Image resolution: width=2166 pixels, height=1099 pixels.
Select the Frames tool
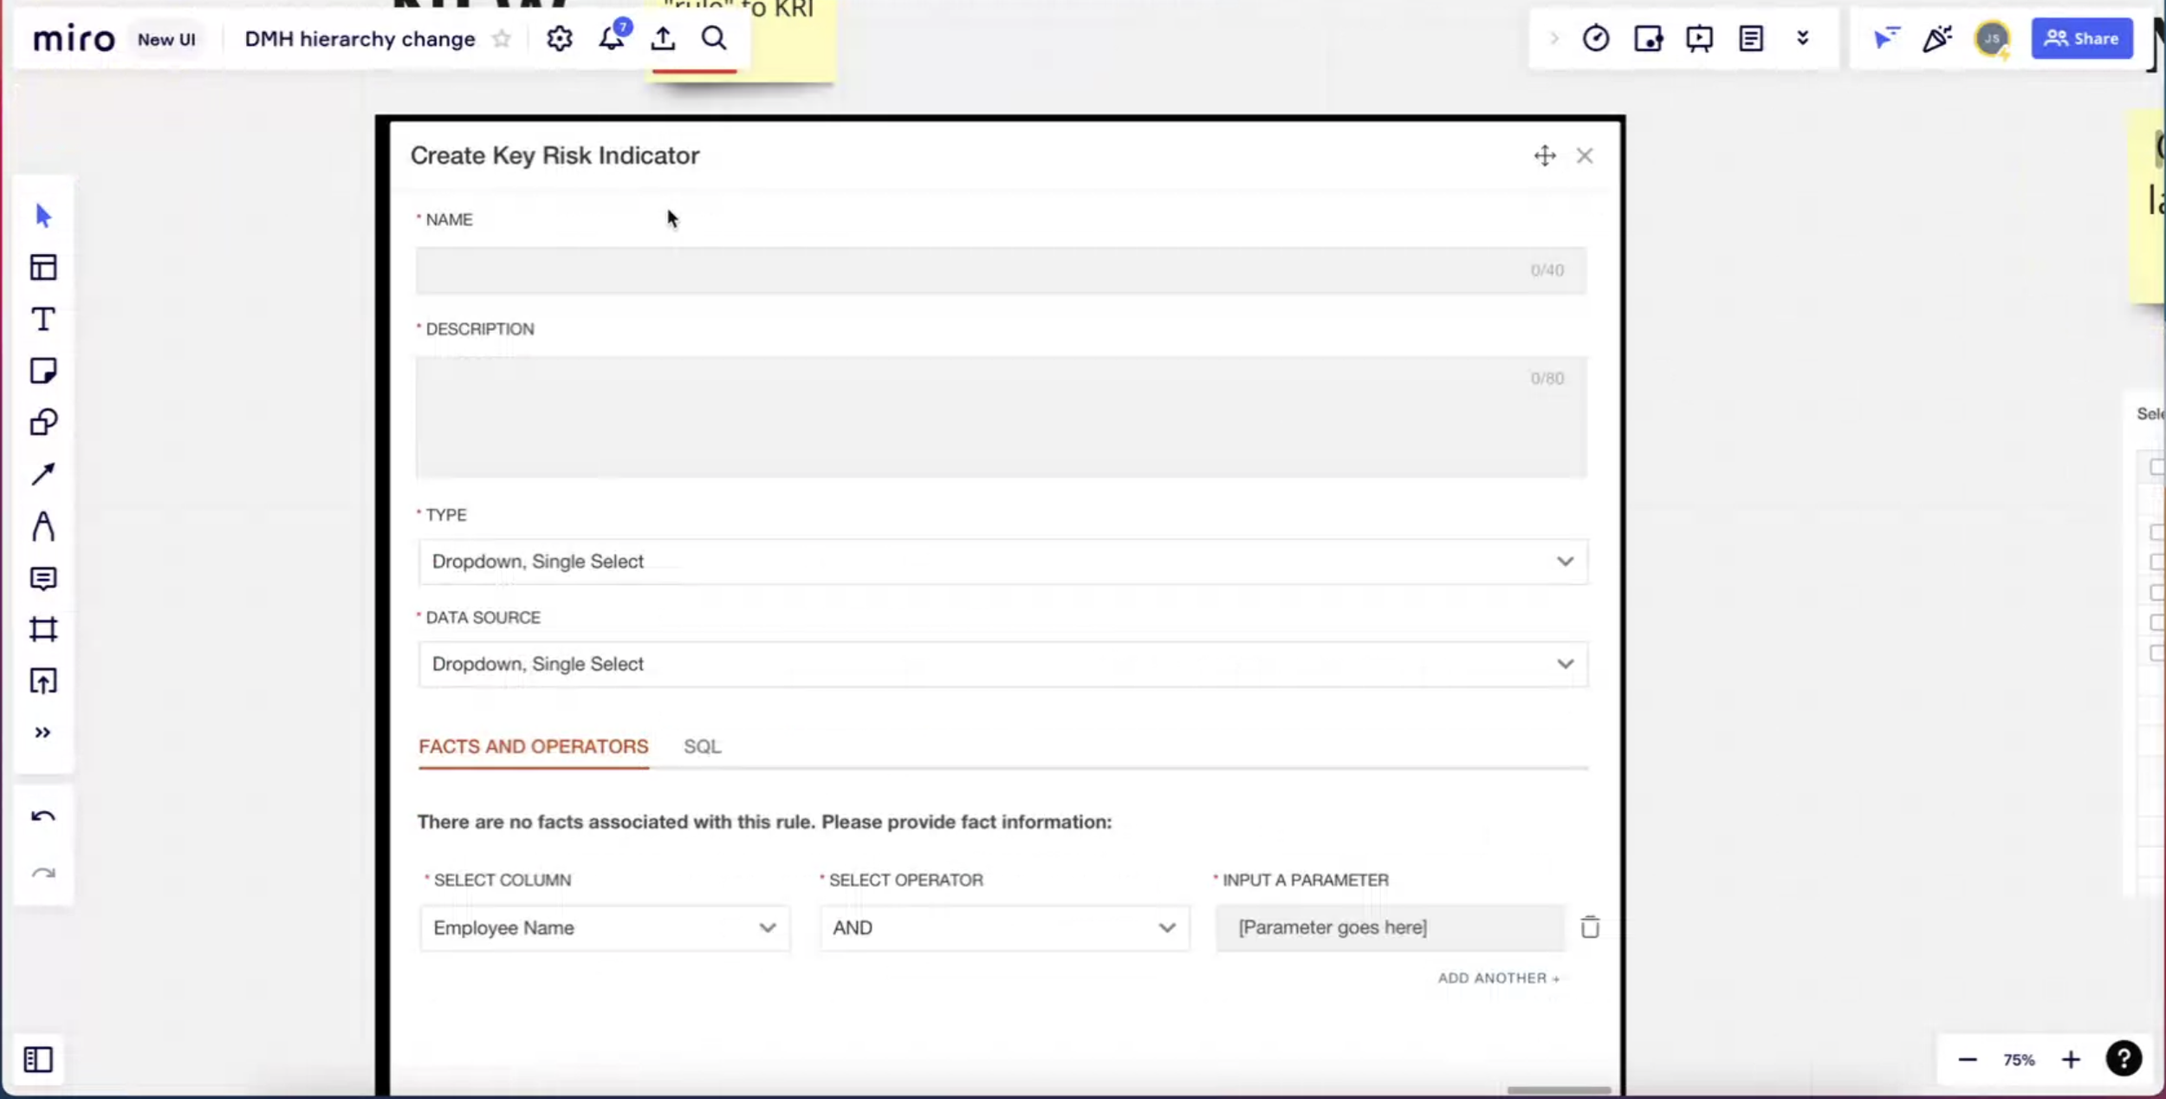pyautogui.click(x=43, y=629)
